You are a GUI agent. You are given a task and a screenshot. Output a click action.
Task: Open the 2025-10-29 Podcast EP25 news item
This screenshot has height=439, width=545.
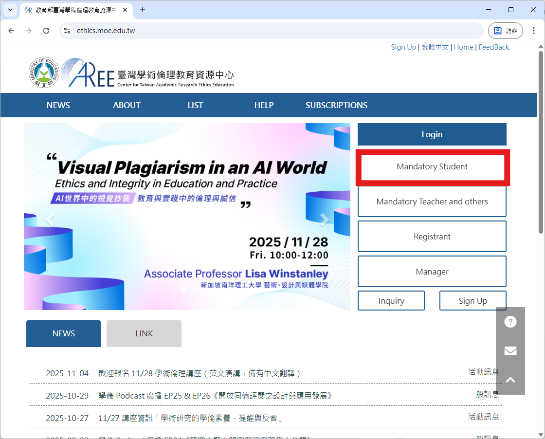point(216,396)
